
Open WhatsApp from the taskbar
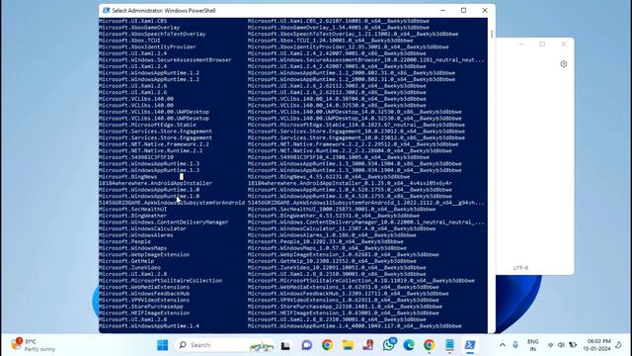coord(389,345)
